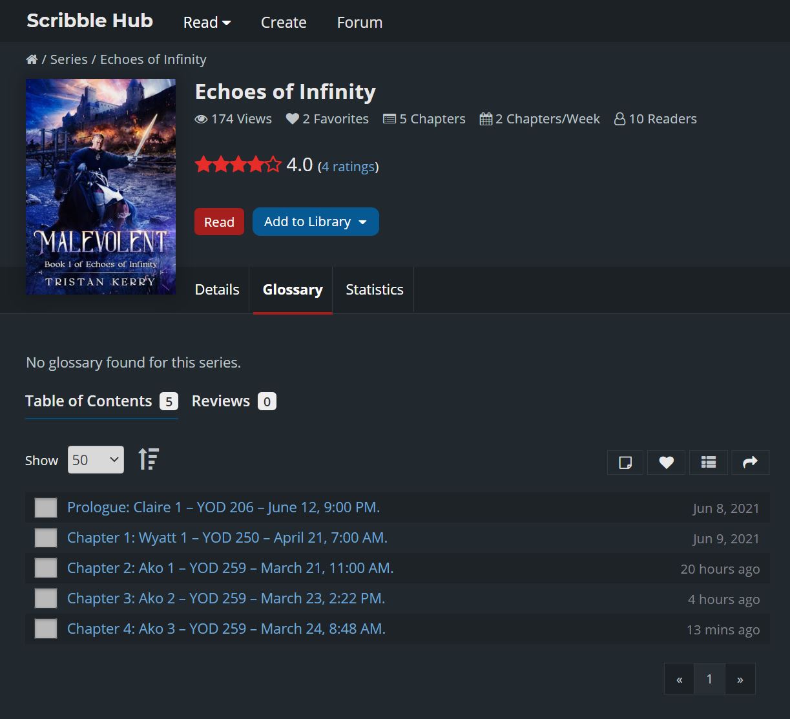Open the Read menu in navbar

point(207,23)
